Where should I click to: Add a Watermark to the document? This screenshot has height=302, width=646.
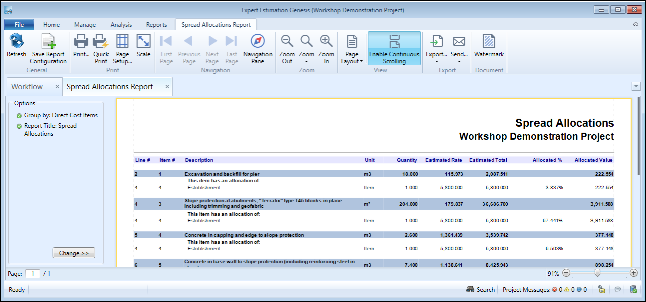point(489,42)
